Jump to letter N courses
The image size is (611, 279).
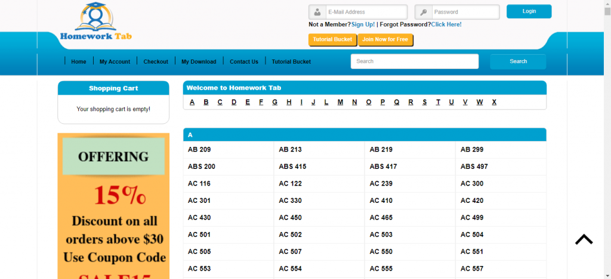tap(354, 102)
